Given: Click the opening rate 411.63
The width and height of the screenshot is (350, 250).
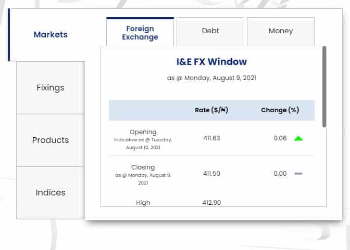Looking at the screenshot, I should [211, 138].
